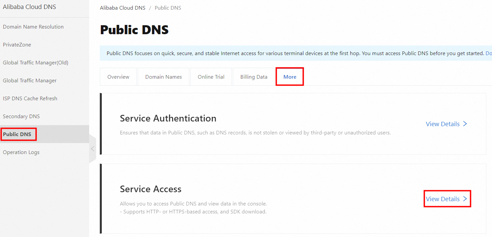
Task: Open Global Traffic Manager from the sidebar
Action: click(x=30, y=80)
